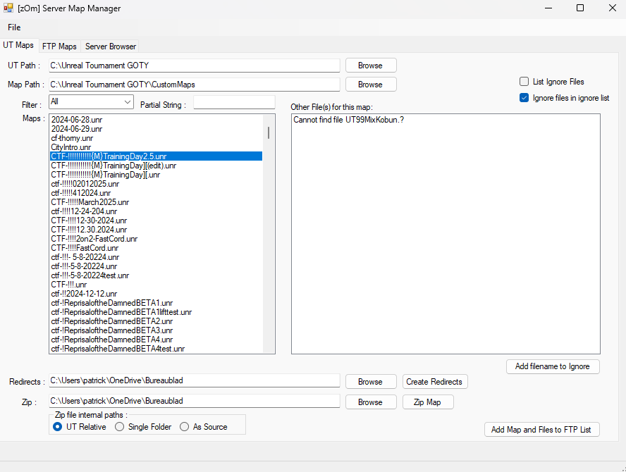Click Browse next to Map Path
The height and width of the screenshot is (472, 626).
tap(370, 85)
